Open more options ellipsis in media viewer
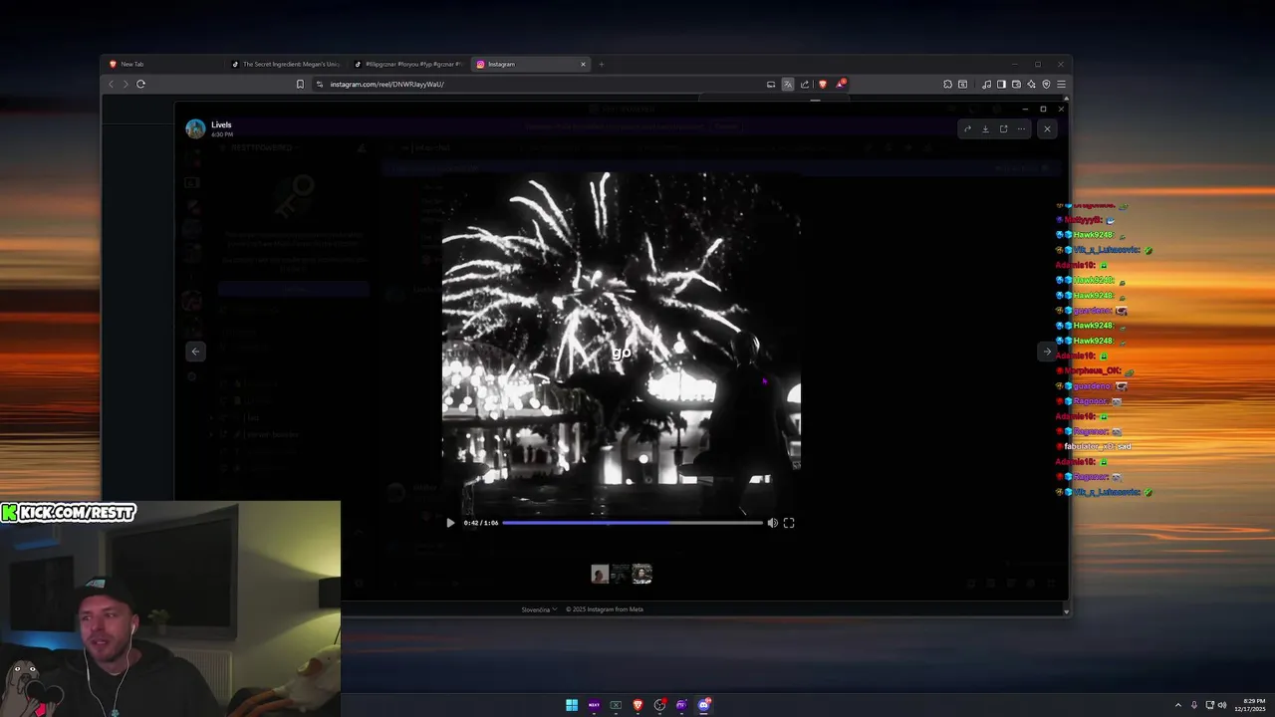Image resolution: width=1275 pixels, height=717 pixels. [1021, 128]
